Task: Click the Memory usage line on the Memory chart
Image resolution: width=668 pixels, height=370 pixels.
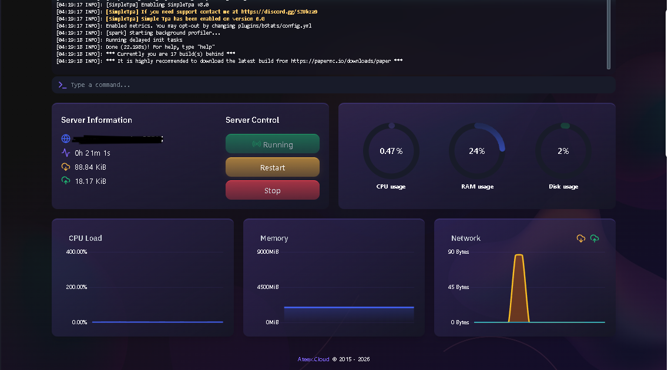Action: tap(348, 308)
